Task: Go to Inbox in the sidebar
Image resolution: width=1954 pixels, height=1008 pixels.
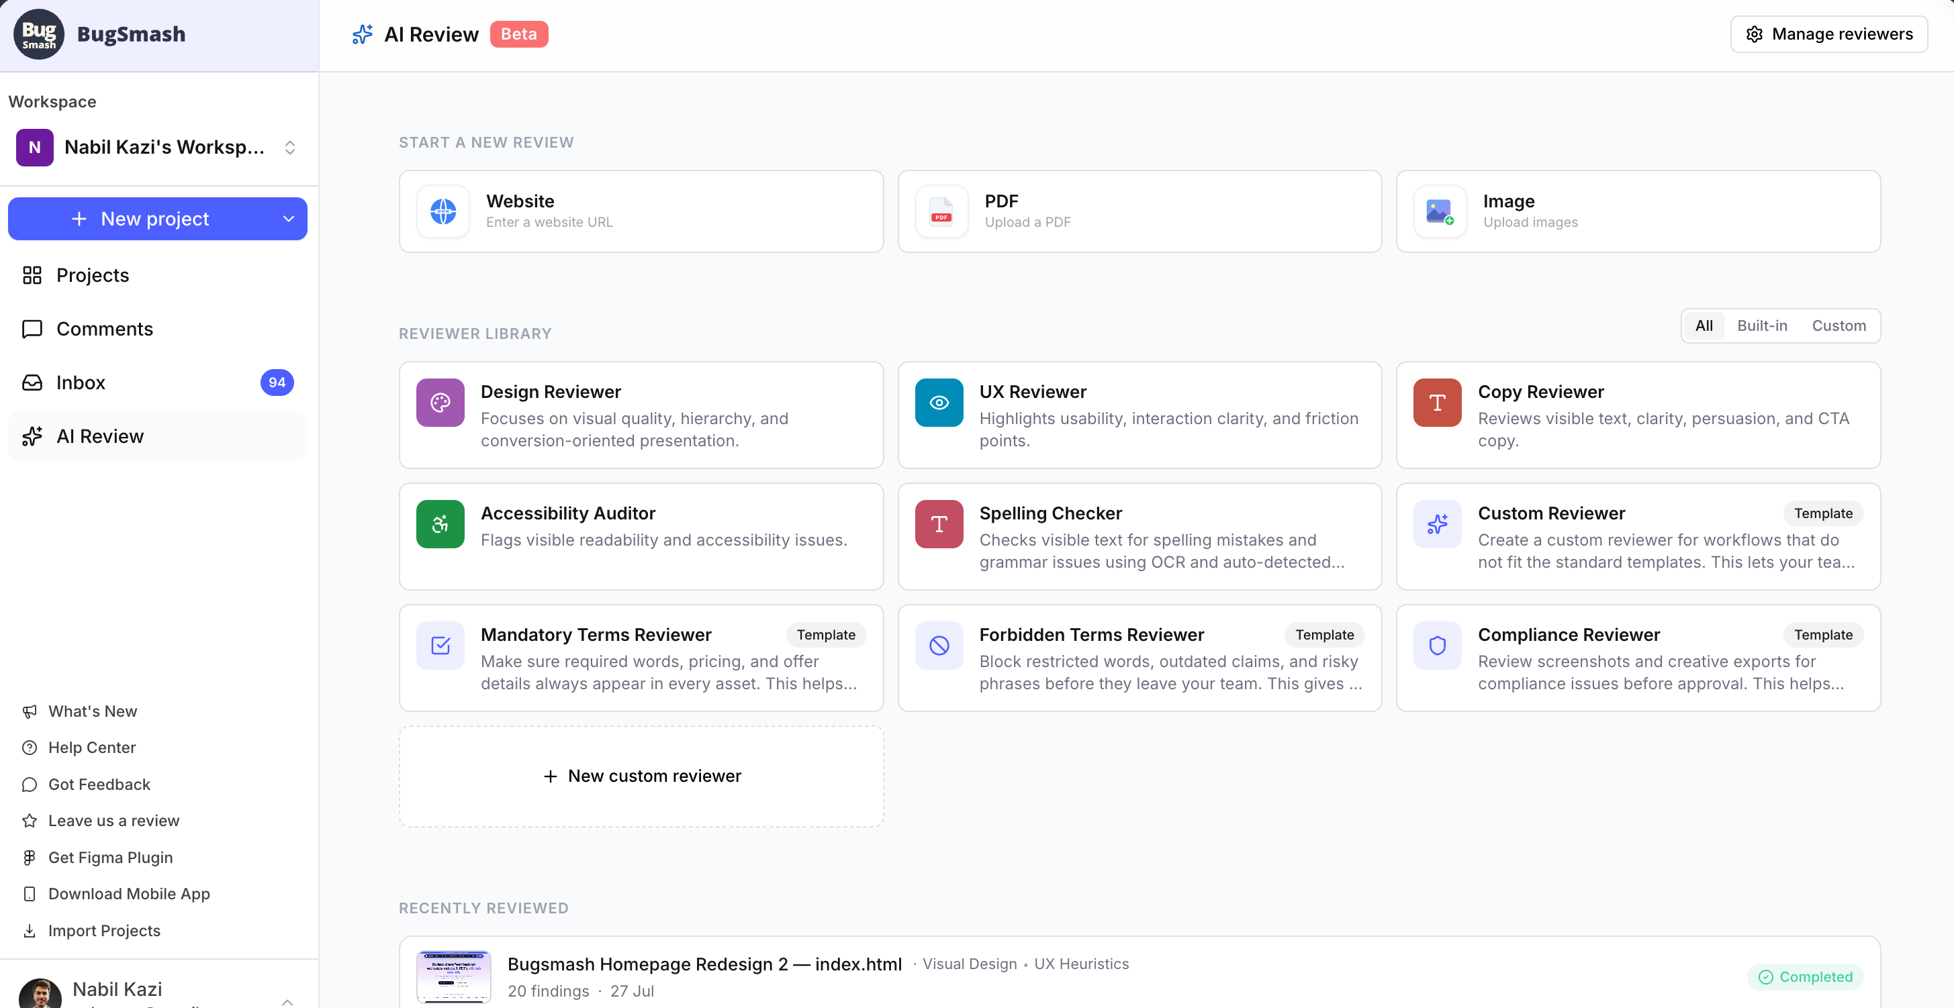Action: click(x=158, y=383)
